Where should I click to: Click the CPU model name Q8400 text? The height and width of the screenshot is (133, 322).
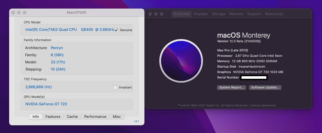coord(70,30)
